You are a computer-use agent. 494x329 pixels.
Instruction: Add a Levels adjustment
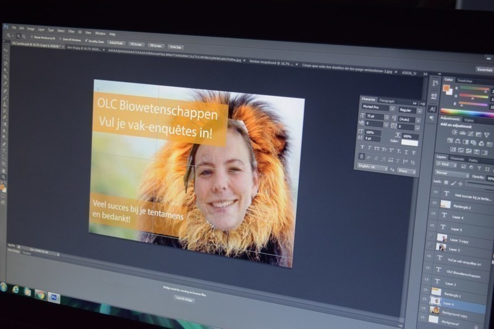point(463,133)
